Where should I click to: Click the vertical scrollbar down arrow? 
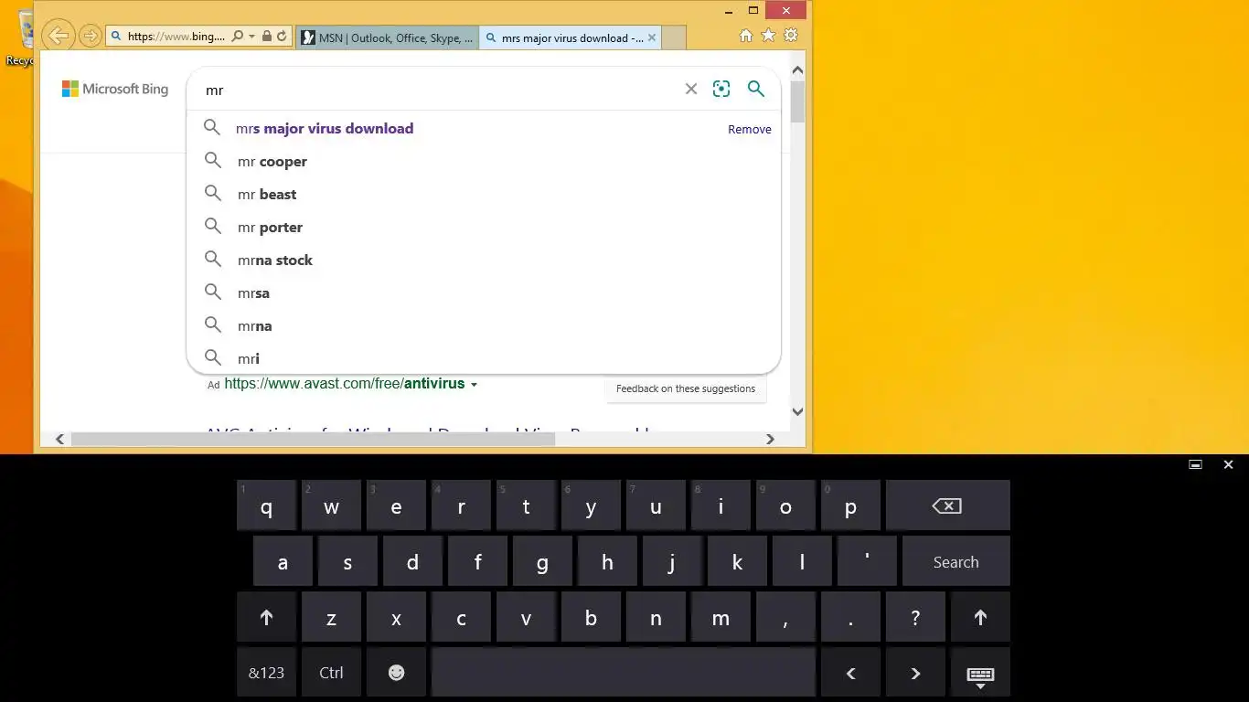coord(797,412)
